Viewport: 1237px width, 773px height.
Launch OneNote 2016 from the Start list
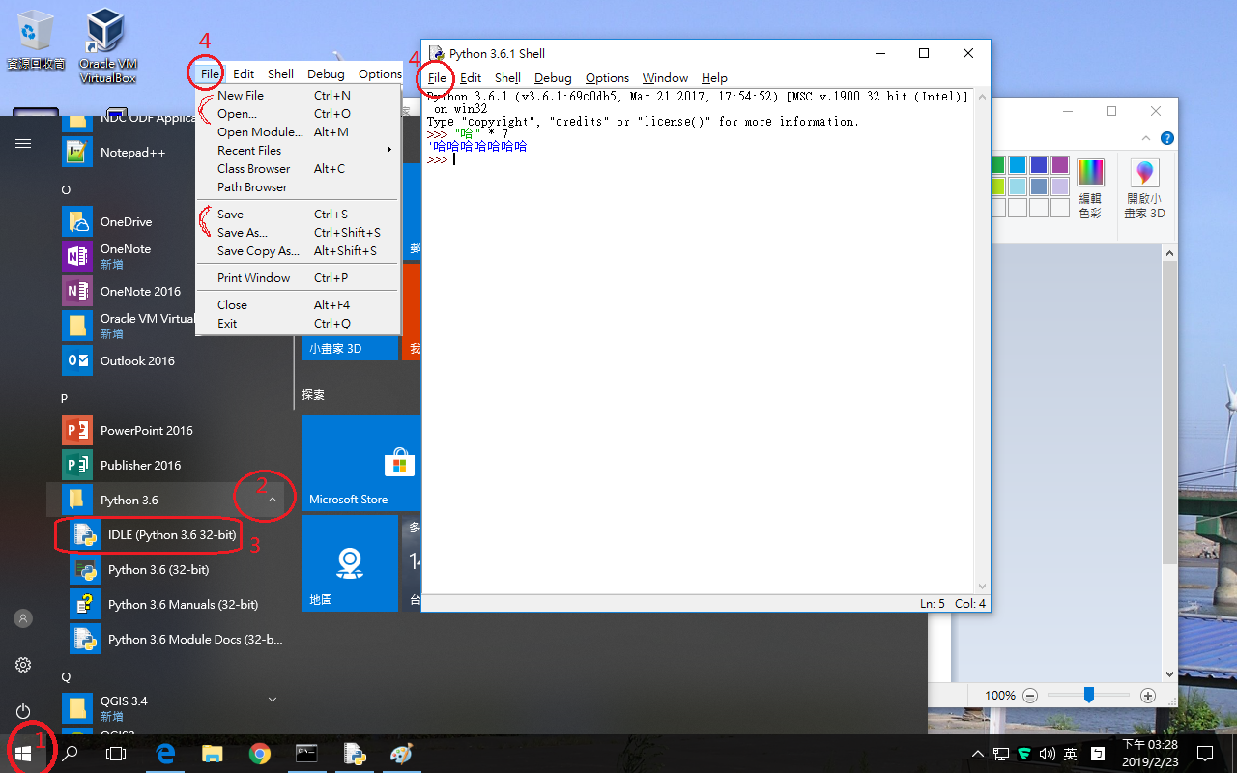pos(139,292)
